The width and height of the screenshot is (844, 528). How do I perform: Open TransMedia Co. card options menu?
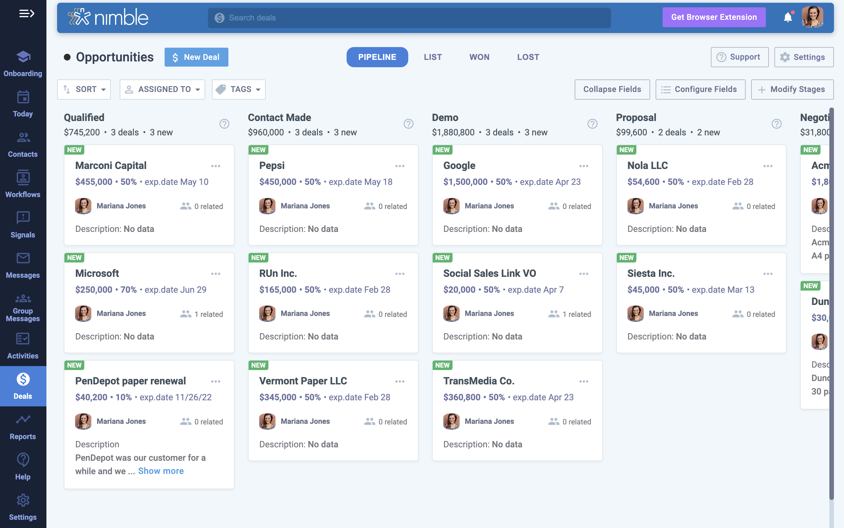584,381
